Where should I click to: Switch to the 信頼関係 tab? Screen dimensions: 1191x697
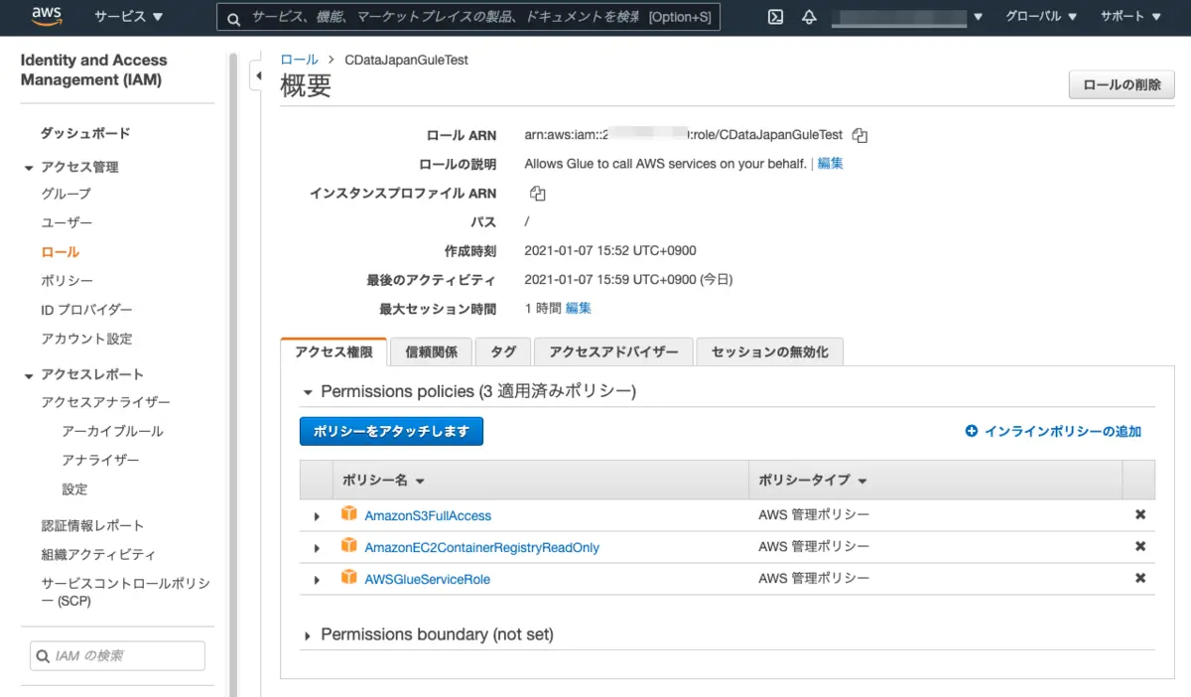coord(431,351)
